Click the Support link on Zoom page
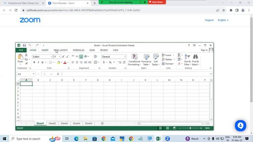253x142 pixels. [x=209, y=20]
